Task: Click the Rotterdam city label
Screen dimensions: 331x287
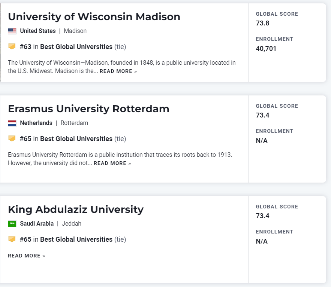Action: pyautogui.click(x=74, y=123)
